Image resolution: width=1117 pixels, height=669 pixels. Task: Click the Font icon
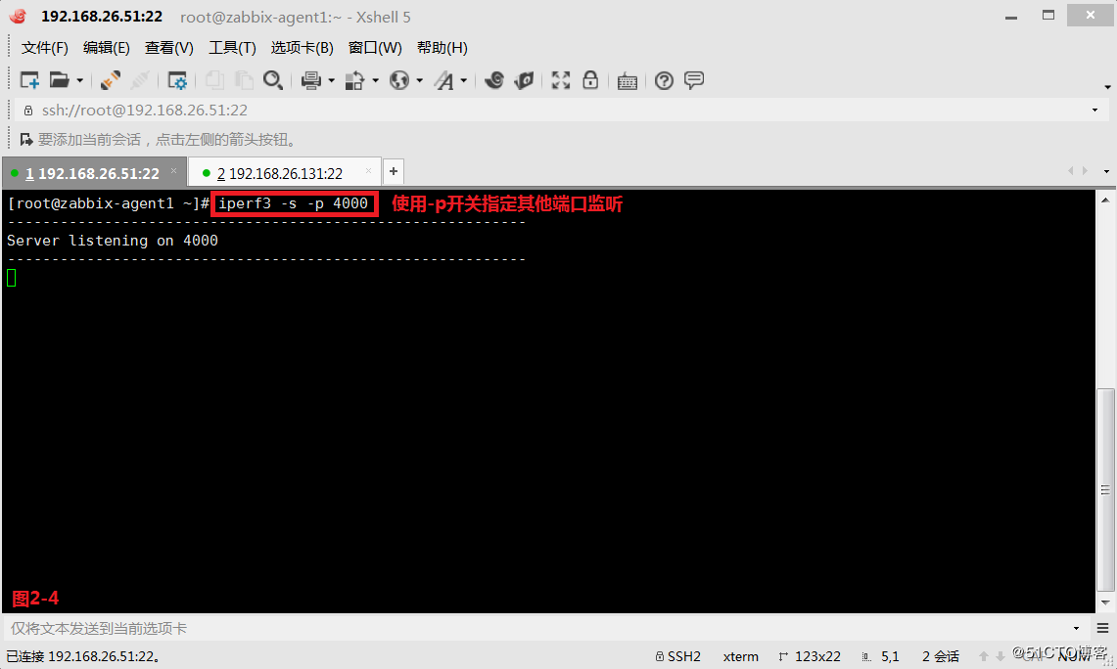[444, 80]
